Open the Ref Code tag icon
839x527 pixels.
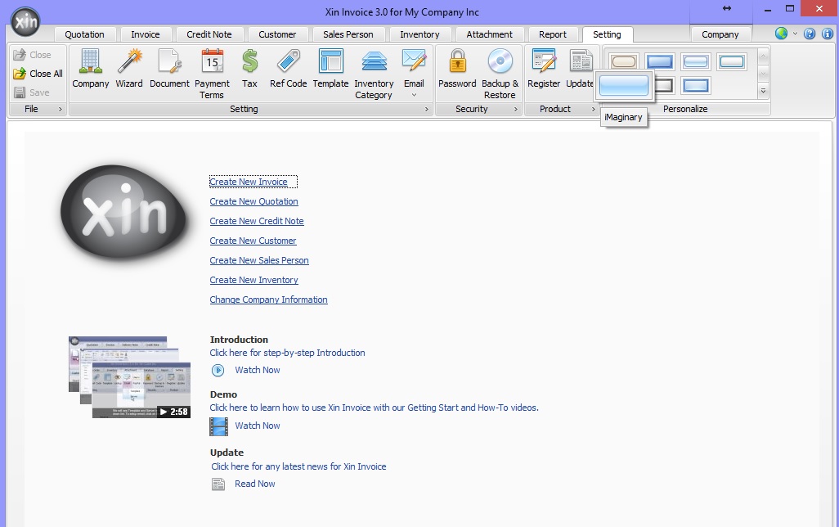pyautogui.click(x=288, y=68)
